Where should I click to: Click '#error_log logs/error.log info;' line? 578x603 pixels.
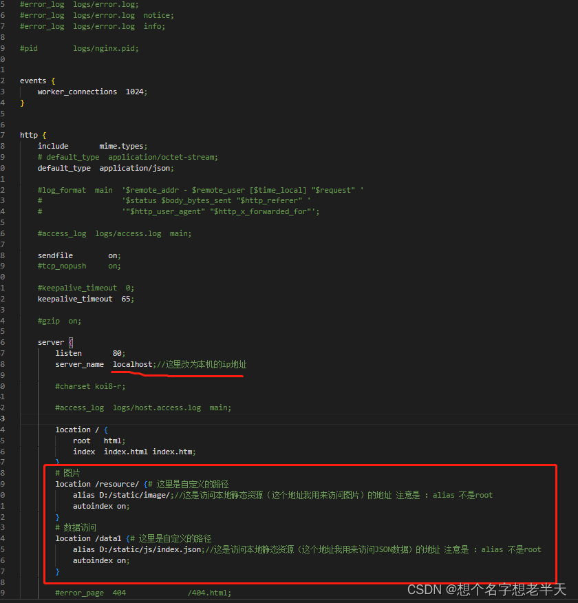93,27
